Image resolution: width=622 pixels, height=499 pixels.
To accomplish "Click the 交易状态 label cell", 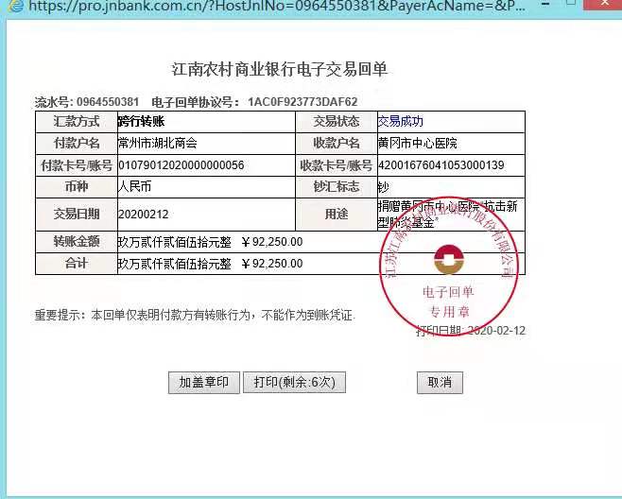I will click(337, 122).
